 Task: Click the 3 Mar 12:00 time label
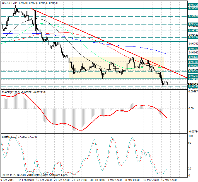(x=115, y=180)
